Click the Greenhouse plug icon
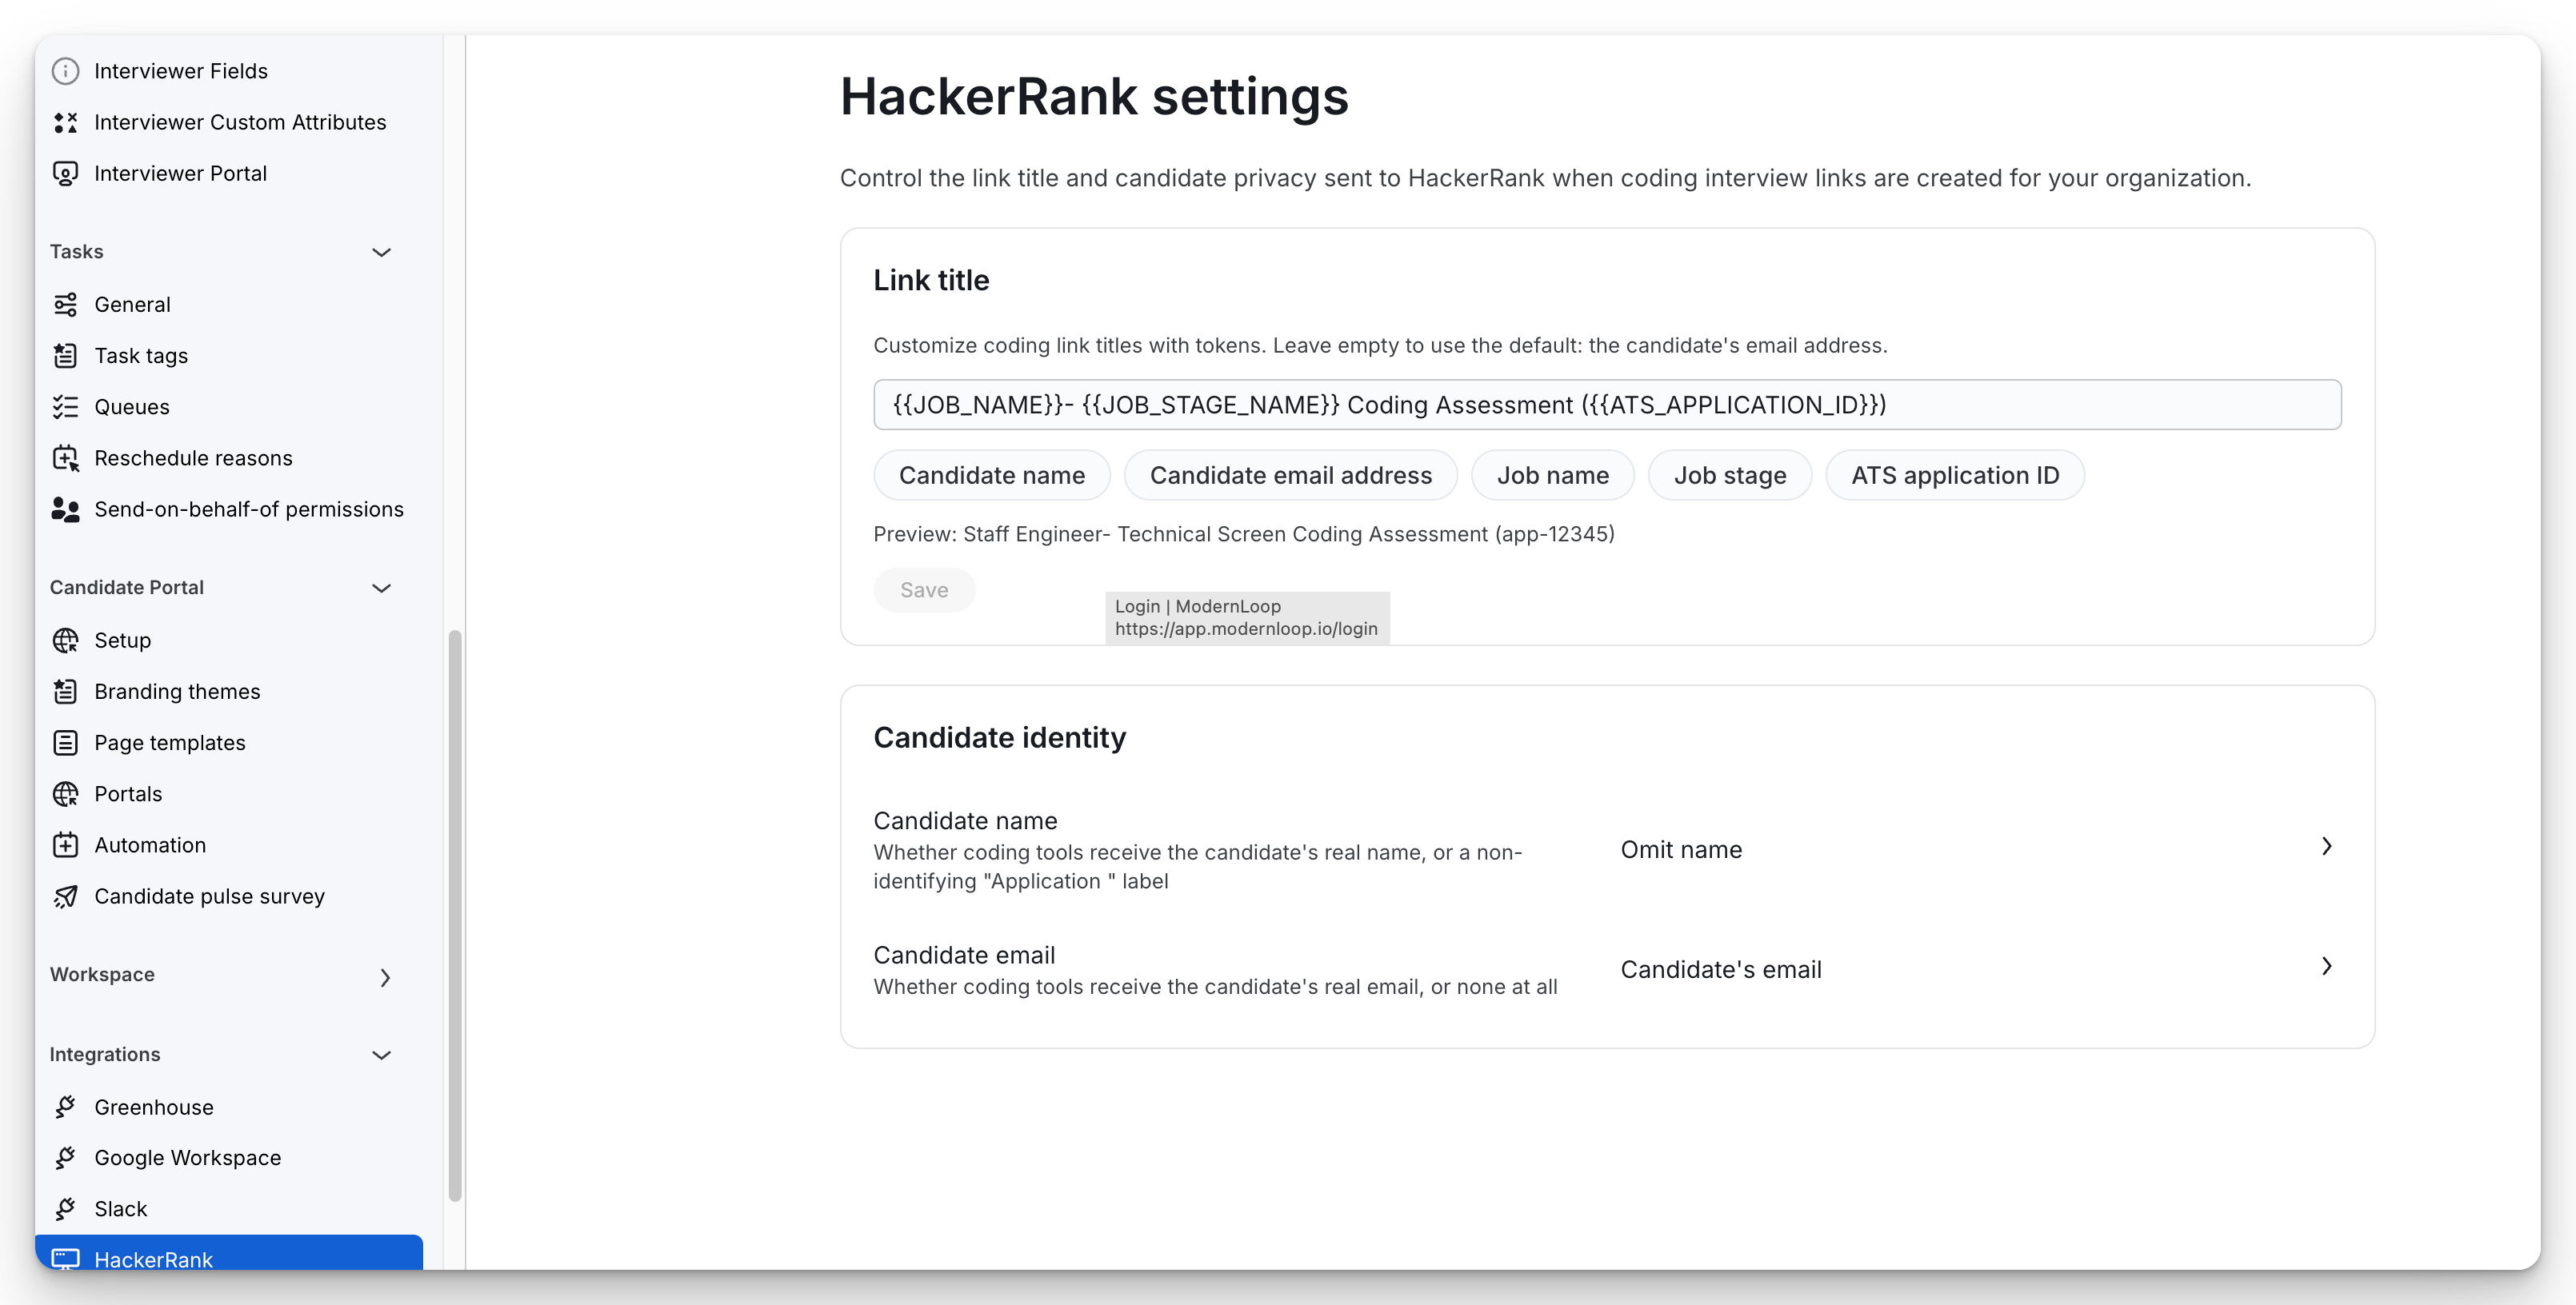This screenshot has width=2576, height=1305. (x=66, y=1107)
